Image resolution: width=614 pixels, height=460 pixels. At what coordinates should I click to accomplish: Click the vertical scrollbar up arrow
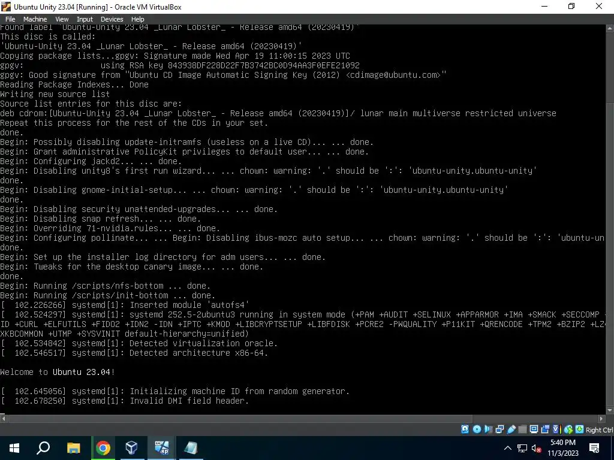[610, 28]
